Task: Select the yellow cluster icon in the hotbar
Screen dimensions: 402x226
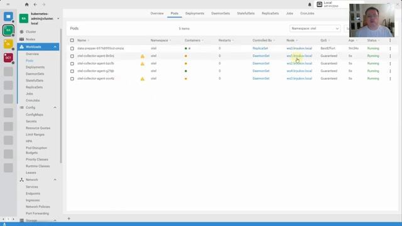Action: (x=8, y=44)
